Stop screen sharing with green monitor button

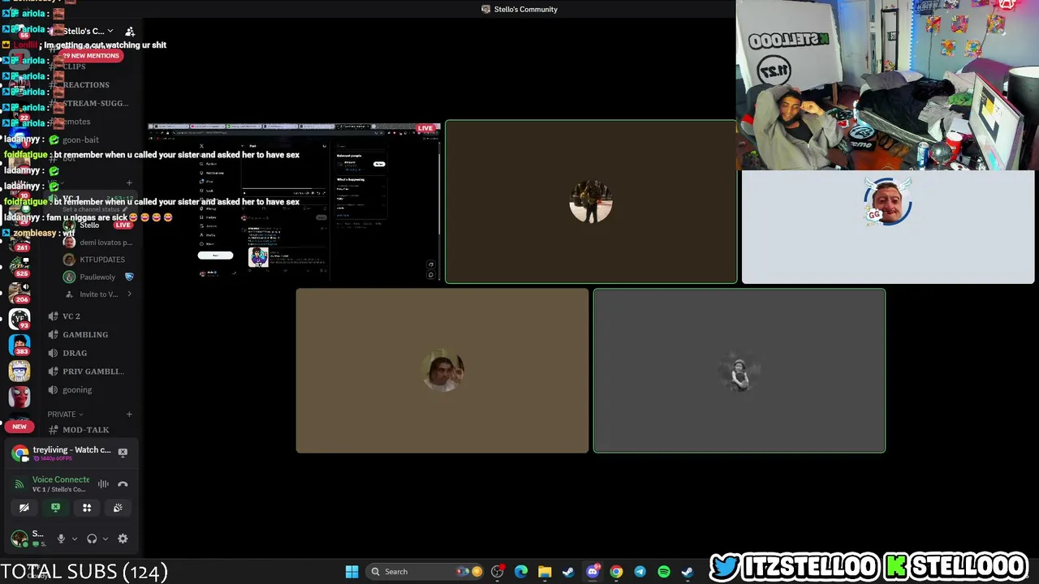tap(55, 508)
